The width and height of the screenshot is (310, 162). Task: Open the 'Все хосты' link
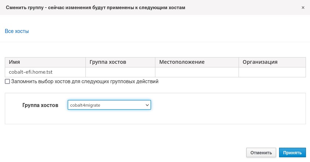tap(17, 31)
